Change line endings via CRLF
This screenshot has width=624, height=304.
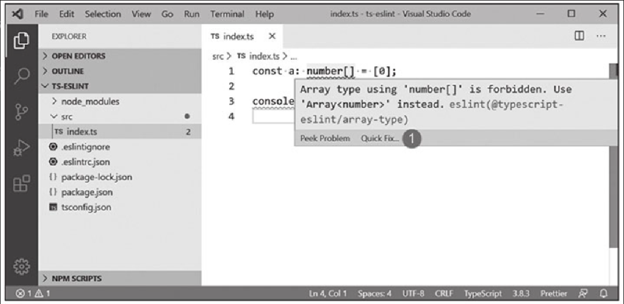tap(444, 295)
